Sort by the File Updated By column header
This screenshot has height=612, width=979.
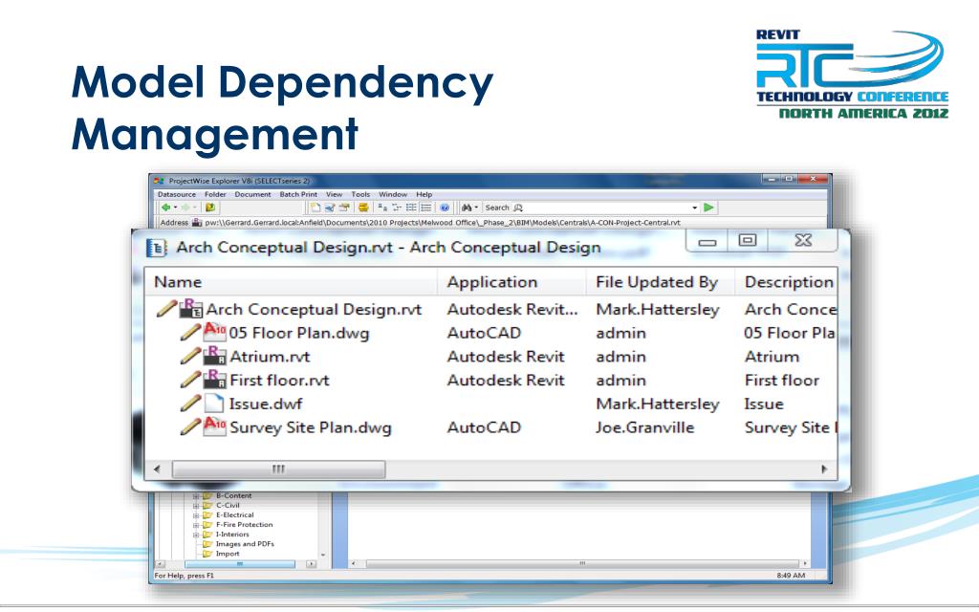661,282
